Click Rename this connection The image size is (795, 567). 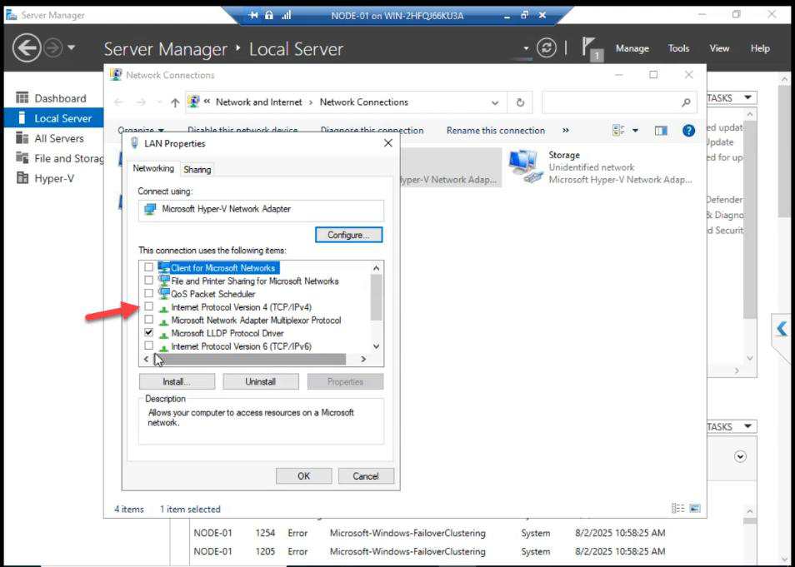pos(495,130)
